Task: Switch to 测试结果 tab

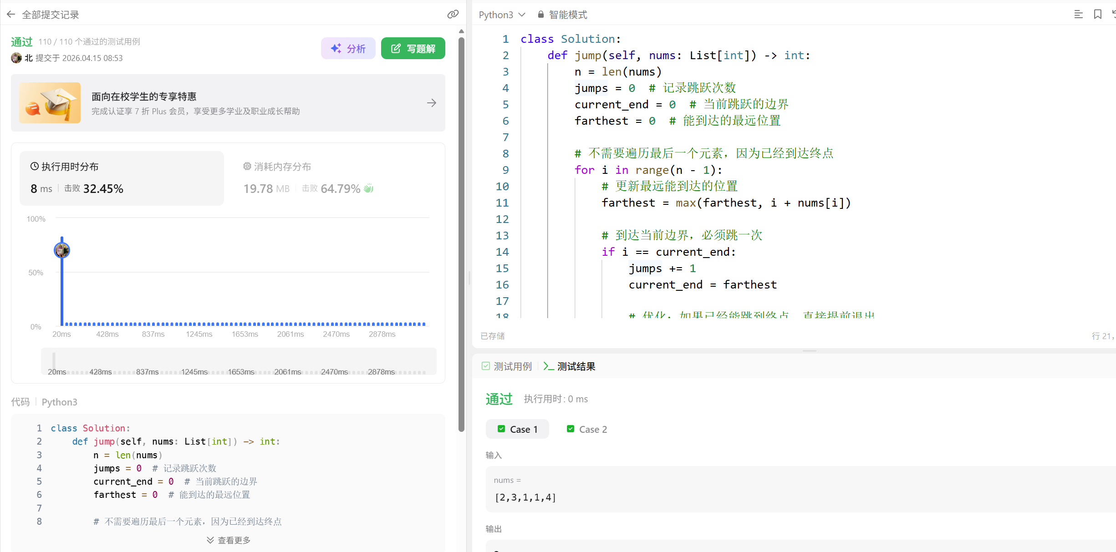Action: pos(569,366)
